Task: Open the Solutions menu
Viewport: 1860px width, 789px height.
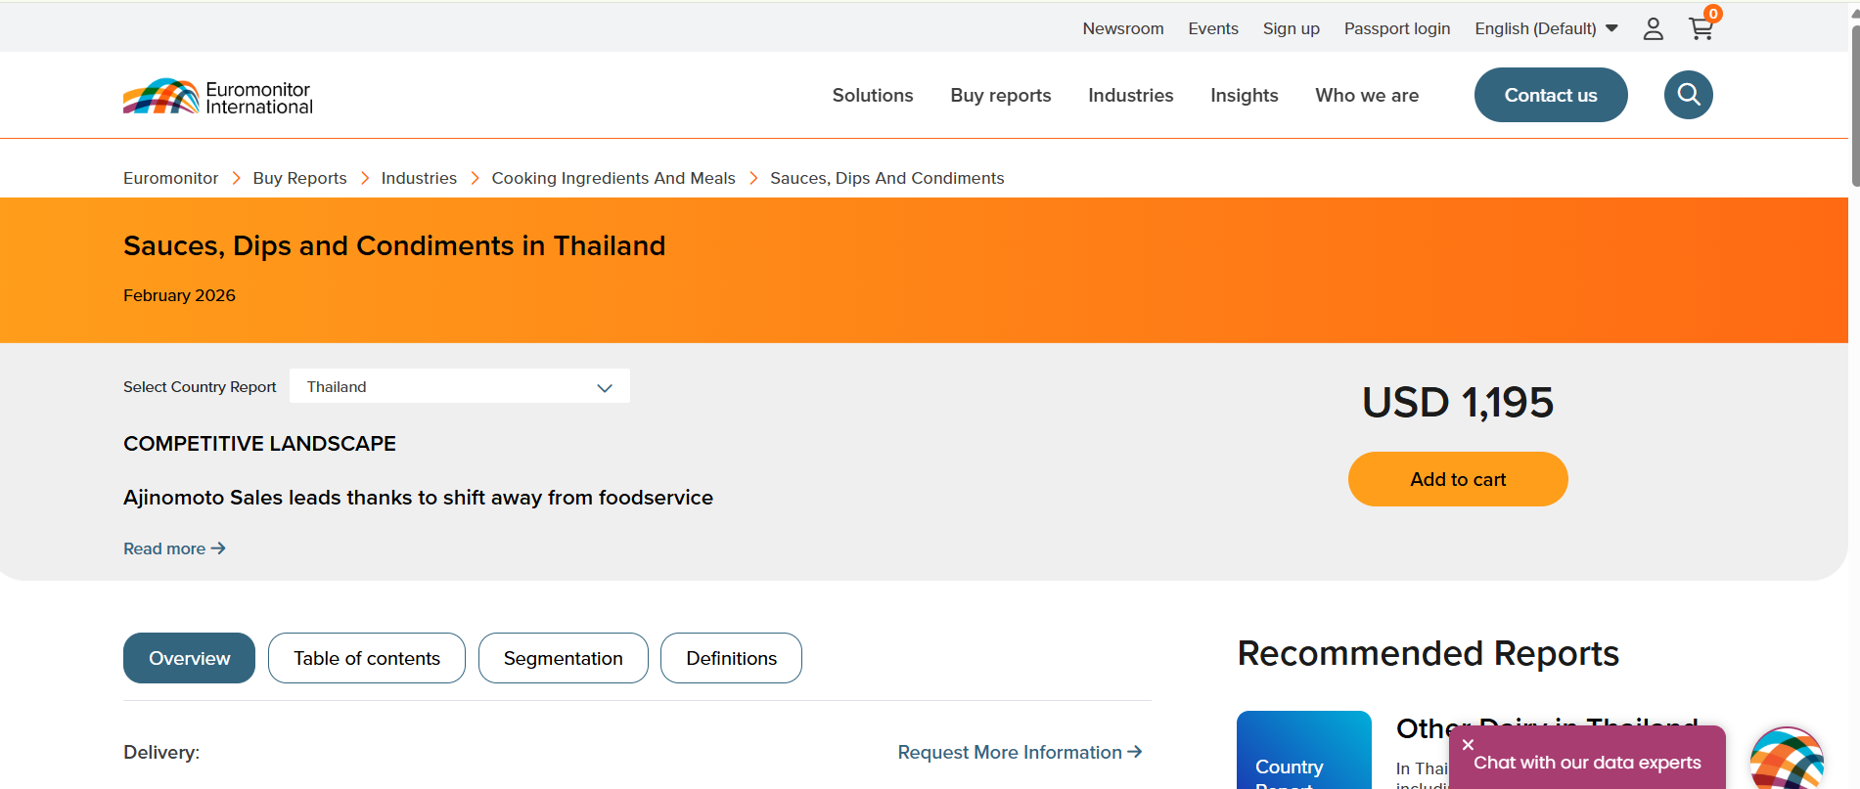Action: pos(873,95)
